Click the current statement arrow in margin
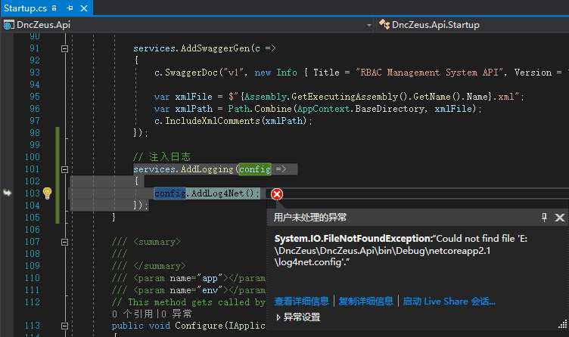569x337 pixels. 8,193
